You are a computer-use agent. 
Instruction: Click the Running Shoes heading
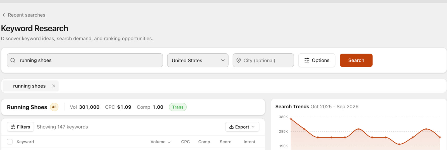27,107
